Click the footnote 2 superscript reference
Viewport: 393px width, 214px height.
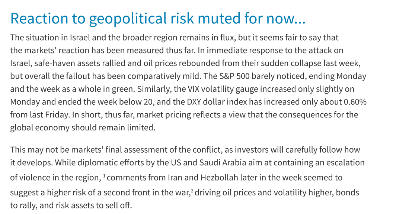[x=192, y=190]
